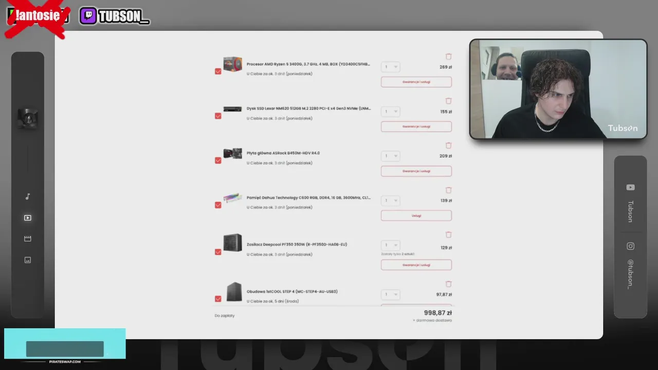658x370 pixels.
Task: Open Obudowa 1stCOOL STEP 4 product link
Action: 292,291
